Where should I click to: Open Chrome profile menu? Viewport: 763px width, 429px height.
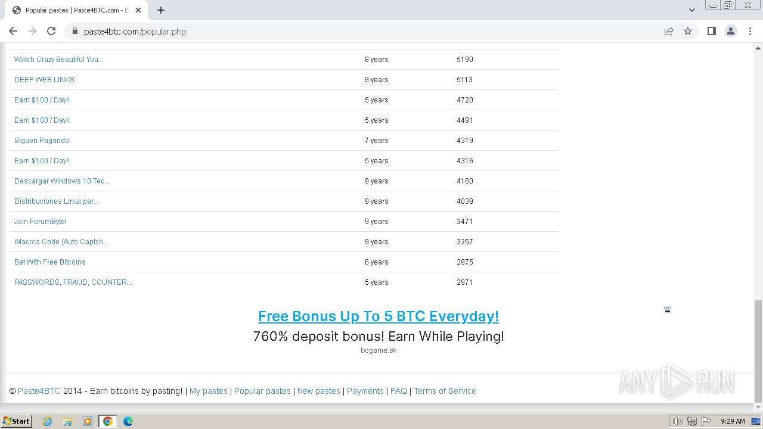pos(731,31)
